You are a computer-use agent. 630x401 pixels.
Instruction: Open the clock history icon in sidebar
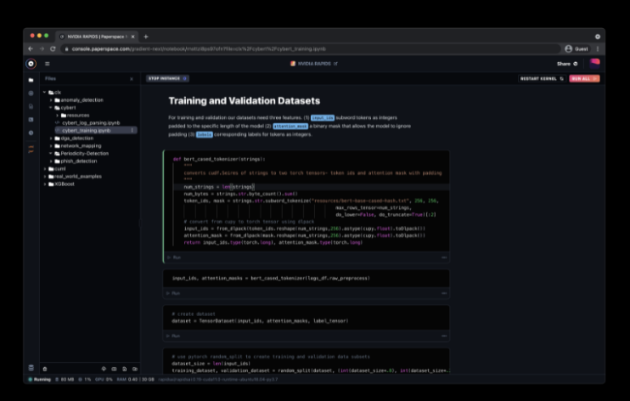31,133
